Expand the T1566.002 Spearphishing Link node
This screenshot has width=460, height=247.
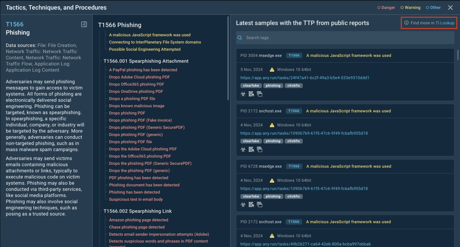(x=137, y=211)
